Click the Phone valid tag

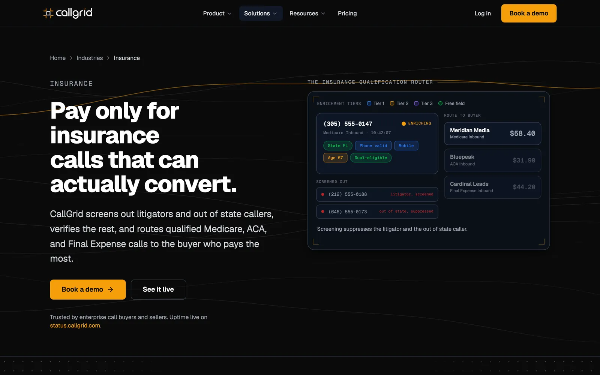tap(373, 146)
